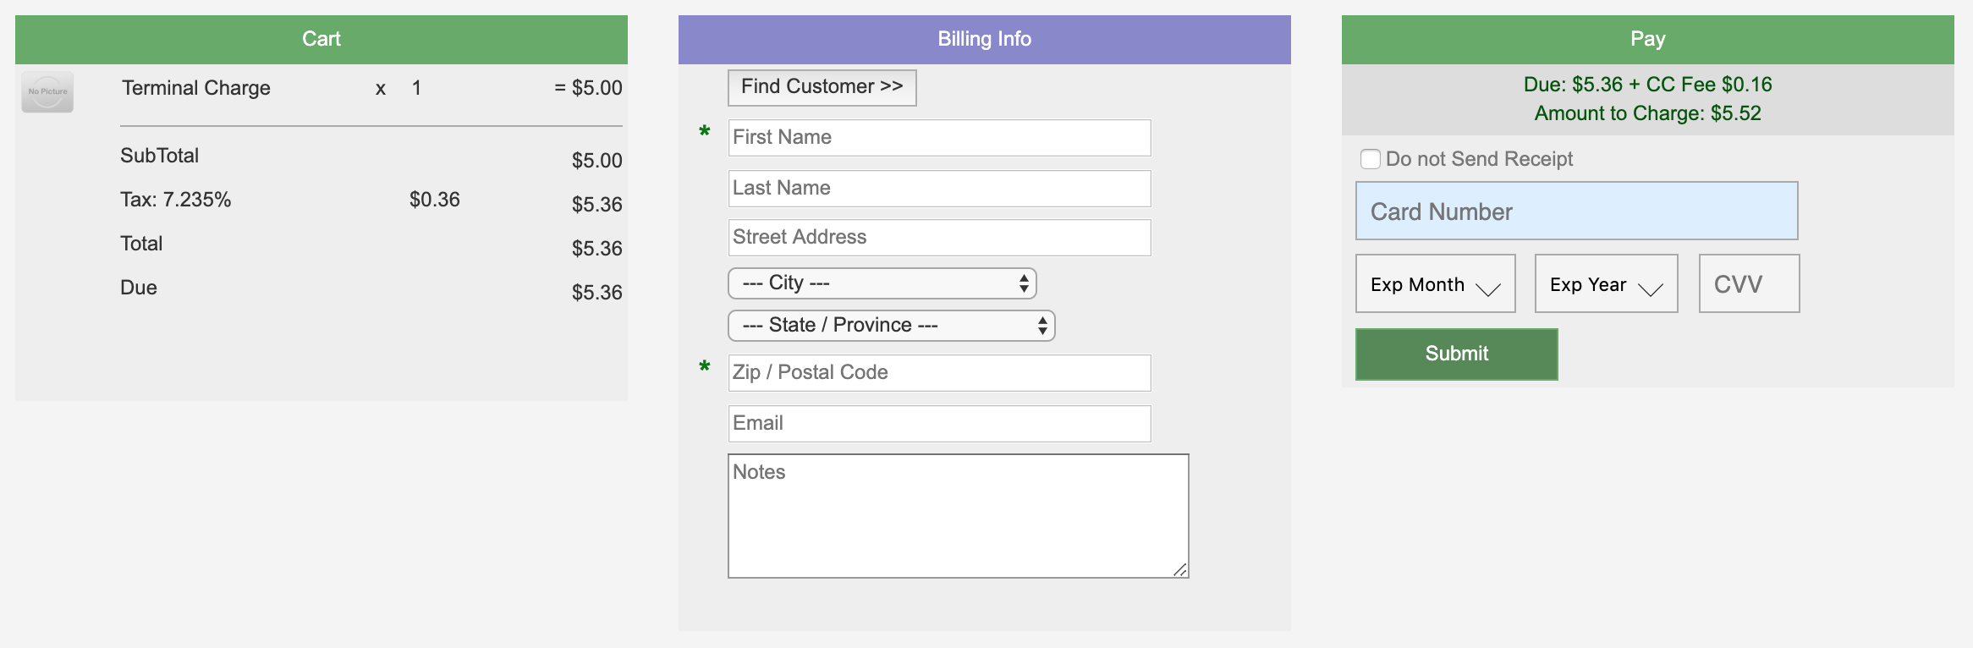Viewport: 1973px width, 648px height.
Task: Focus the First Name field
Action: 939,138
